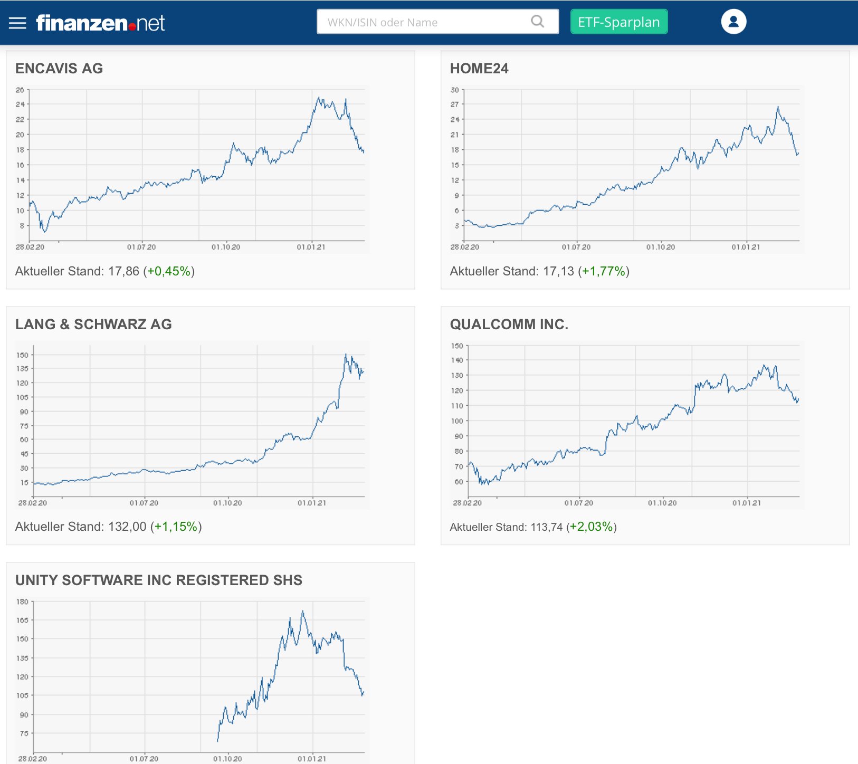Screen dimensions: 858x764
Task: Select Lang & Schwarz 'Aktueller Stand: 132,00' text
Action: [81, 527]
